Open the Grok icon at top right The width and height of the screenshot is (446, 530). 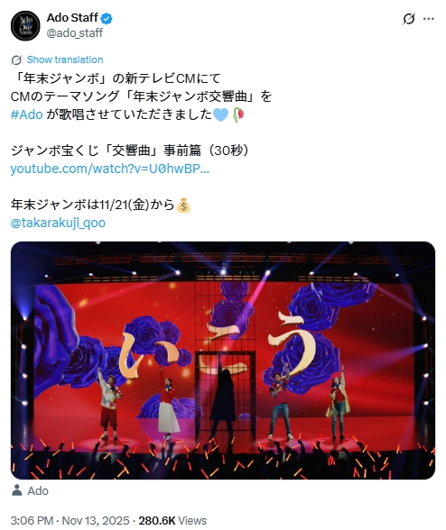[x=408, y=19]
